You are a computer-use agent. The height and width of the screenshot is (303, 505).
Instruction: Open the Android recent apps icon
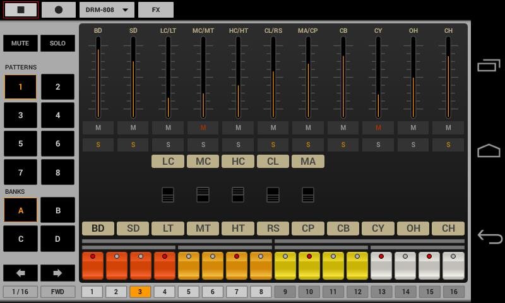(x=489, y=66)
